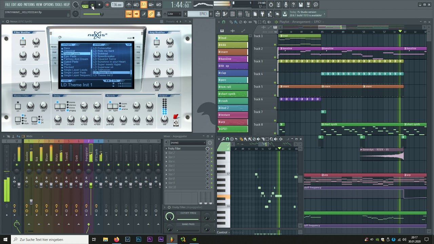Viewport: 434px width, 244px height.
Task: Open help with the question mark icon
Action: [x=293, y=5]
